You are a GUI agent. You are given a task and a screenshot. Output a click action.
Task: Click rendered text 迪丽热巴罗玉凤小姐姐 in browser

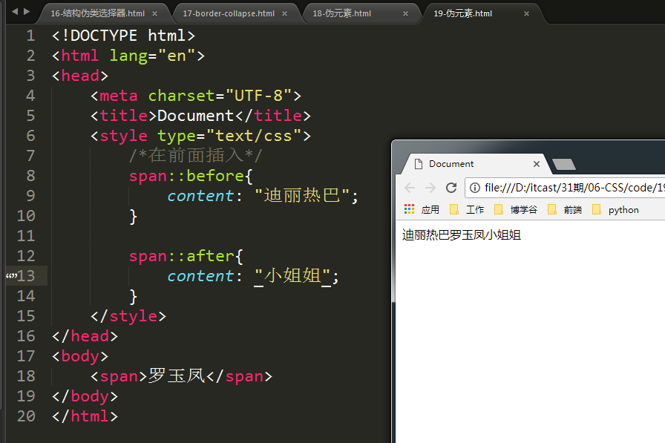coord(462,234)
